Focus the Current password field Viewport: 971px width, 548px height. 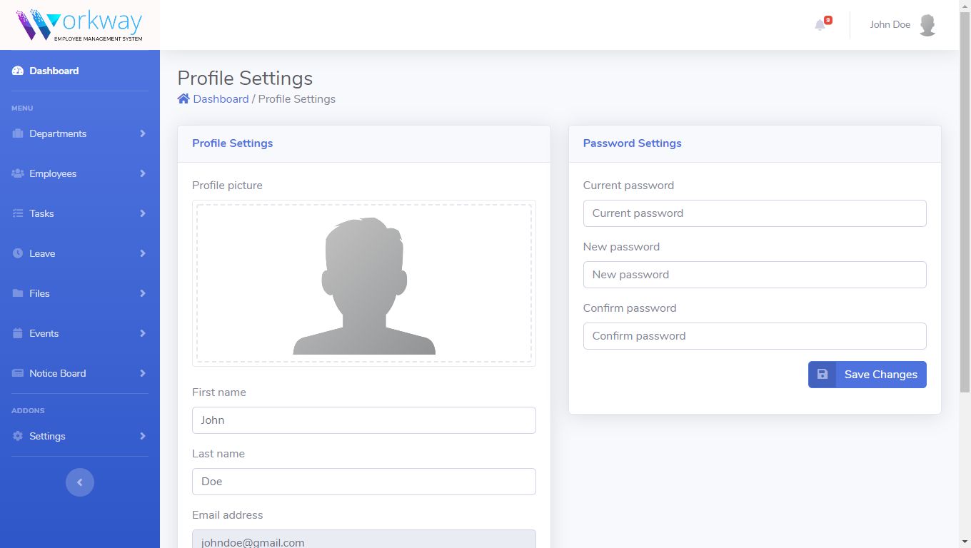(754, 213)
